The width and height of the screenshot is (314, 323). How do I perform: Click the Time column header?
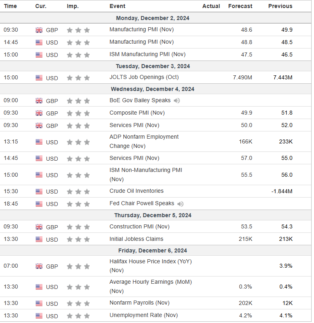point(10,6)
